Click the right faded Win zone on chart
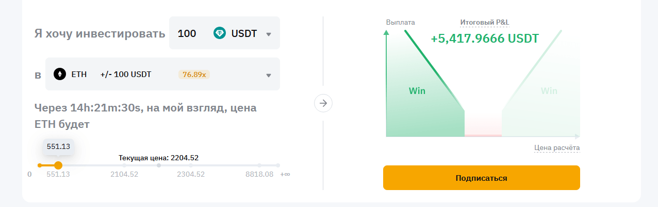 pos(549,91)
